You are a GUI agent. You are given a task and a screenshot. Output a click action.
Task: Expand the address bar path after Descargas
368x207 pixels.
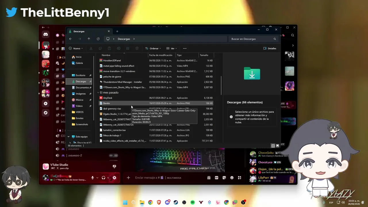[134, 39]
